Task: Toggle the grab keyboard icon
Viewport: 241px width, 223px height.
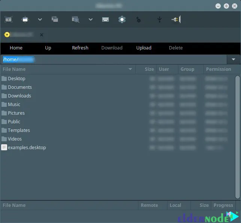Action: coord(105,19)
